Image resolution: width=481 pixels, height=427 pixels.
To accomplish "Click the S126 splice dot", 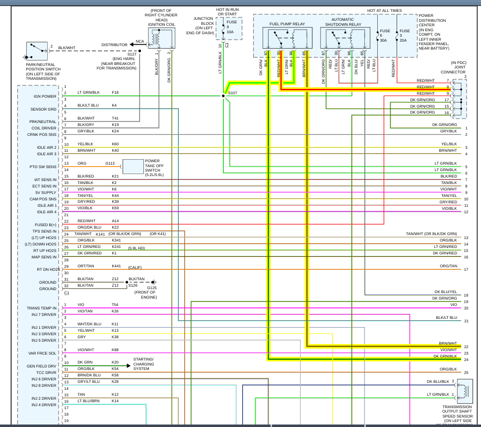I will point(127,282).
